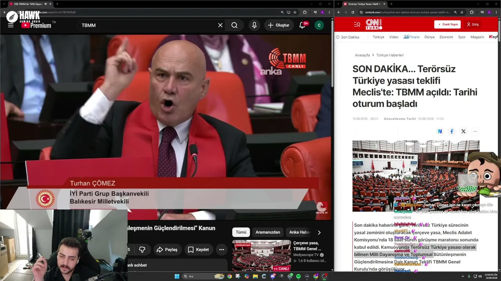Start YouTube voice search with microphone

(x=254, y=25)
